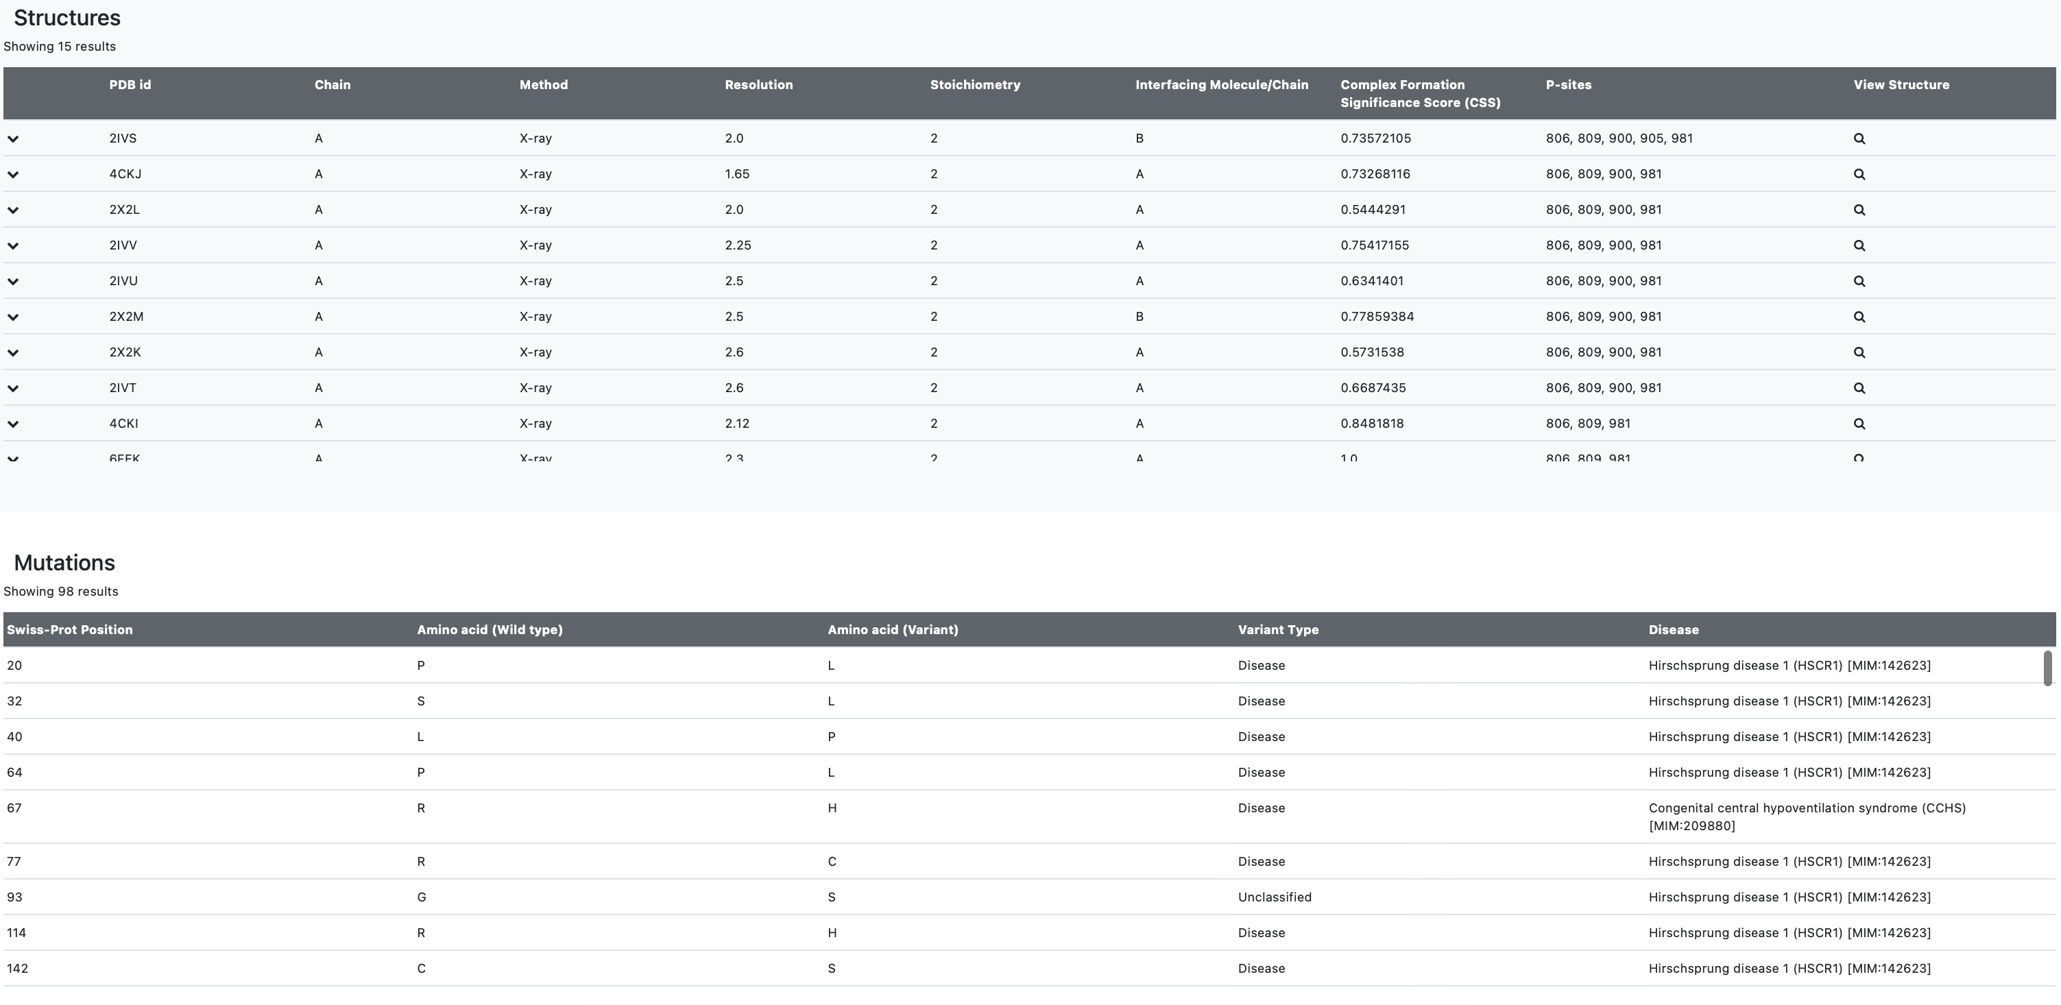The width and height of the screenshot is (2061, 1005).
Task: Expand details for 2X2M row
Action: tap(13, 317)
